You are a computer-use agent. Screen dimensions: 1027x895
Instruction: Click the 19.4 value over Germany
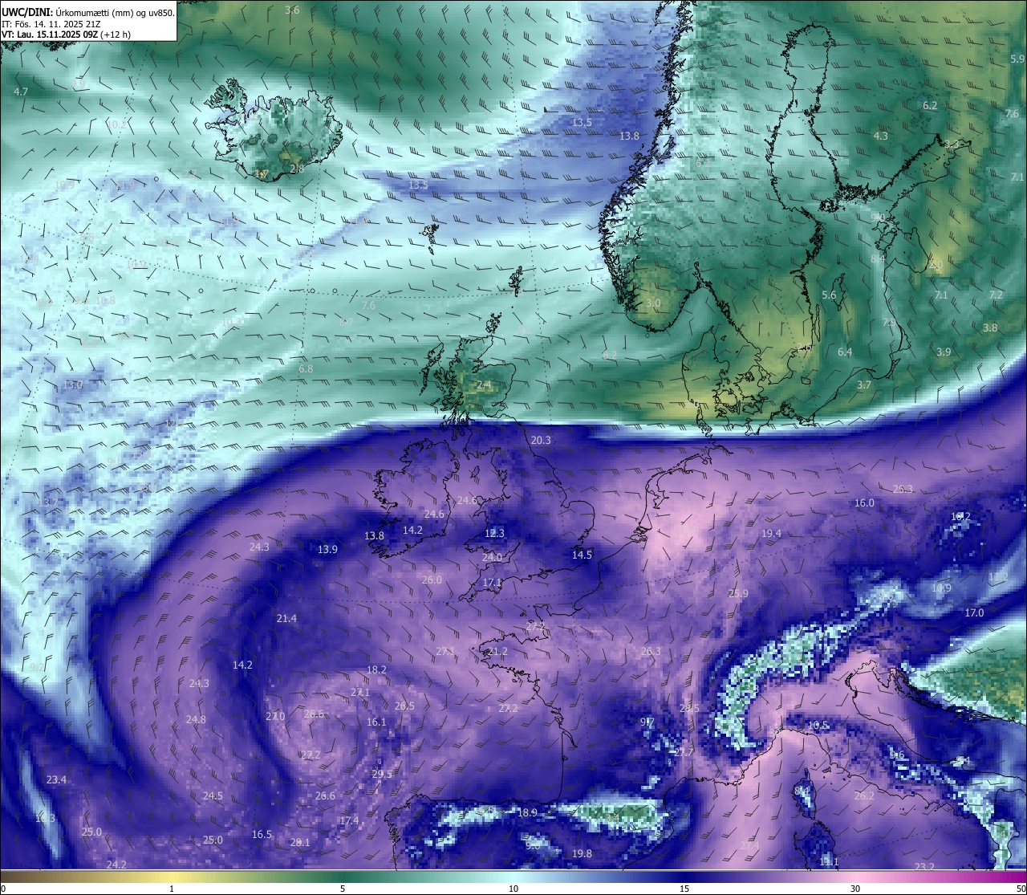pos(771,533)
